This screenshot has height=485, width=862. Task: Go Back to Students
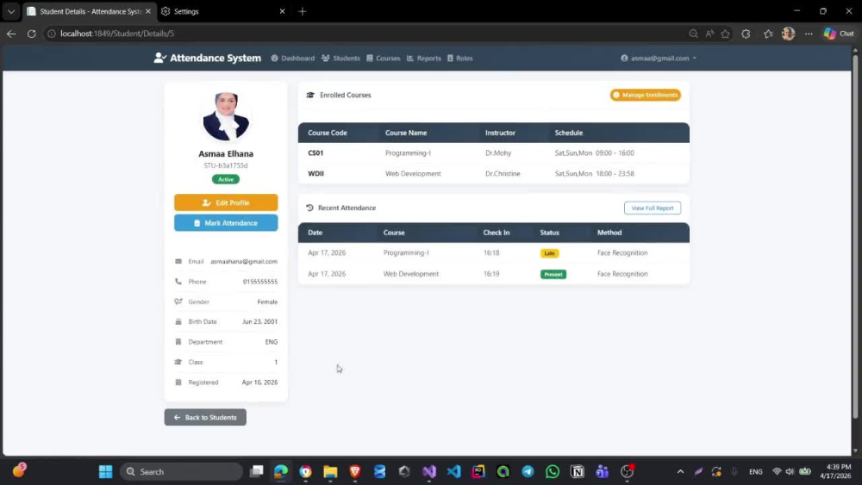click(205, 418)
